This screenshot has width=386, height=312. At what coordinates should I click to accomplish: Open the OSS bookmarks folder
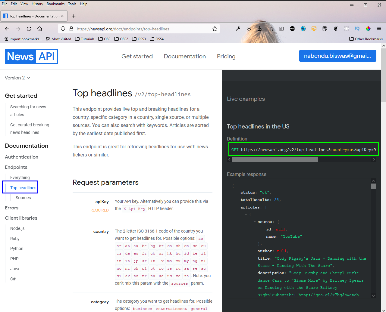coord(104,39)
